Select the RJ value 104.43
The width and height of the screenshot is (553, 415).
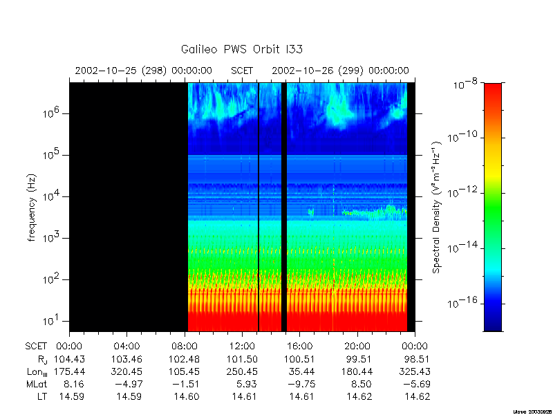[x=70, y=359]
